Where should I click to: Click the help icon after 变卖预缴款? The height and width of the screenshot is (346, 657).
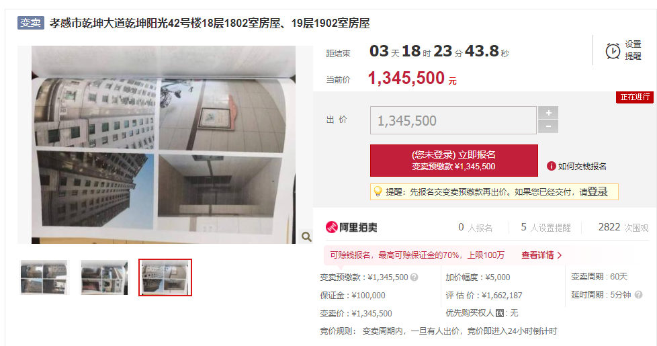(414, 277)
